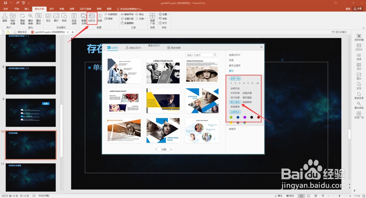366x198 pixels.
Task: Click 魔法换装 wand icon in ribbon
Action: pos(31,19)
